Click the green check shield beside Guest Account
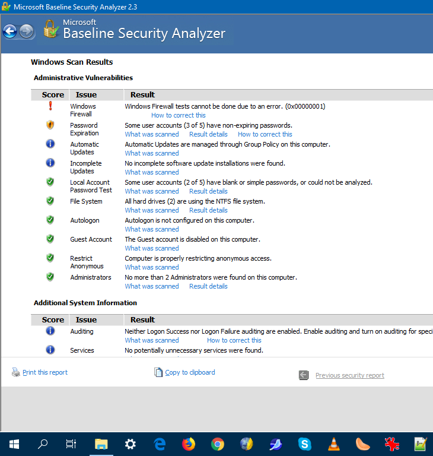433x456 pixels. [x=50, y=239]
